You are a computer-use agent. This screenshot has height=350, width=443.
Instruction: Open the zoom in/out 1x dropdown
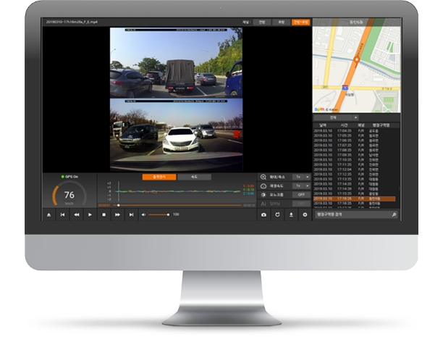[x=302, y=177]
